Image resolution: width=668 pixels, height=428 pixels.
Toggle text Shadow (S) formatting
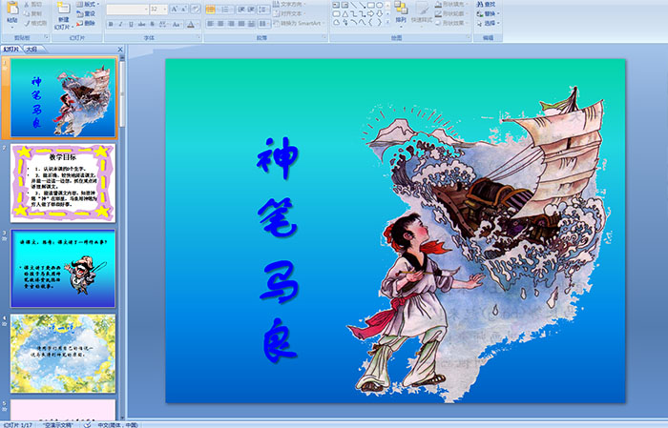click(x=152, y=24)
